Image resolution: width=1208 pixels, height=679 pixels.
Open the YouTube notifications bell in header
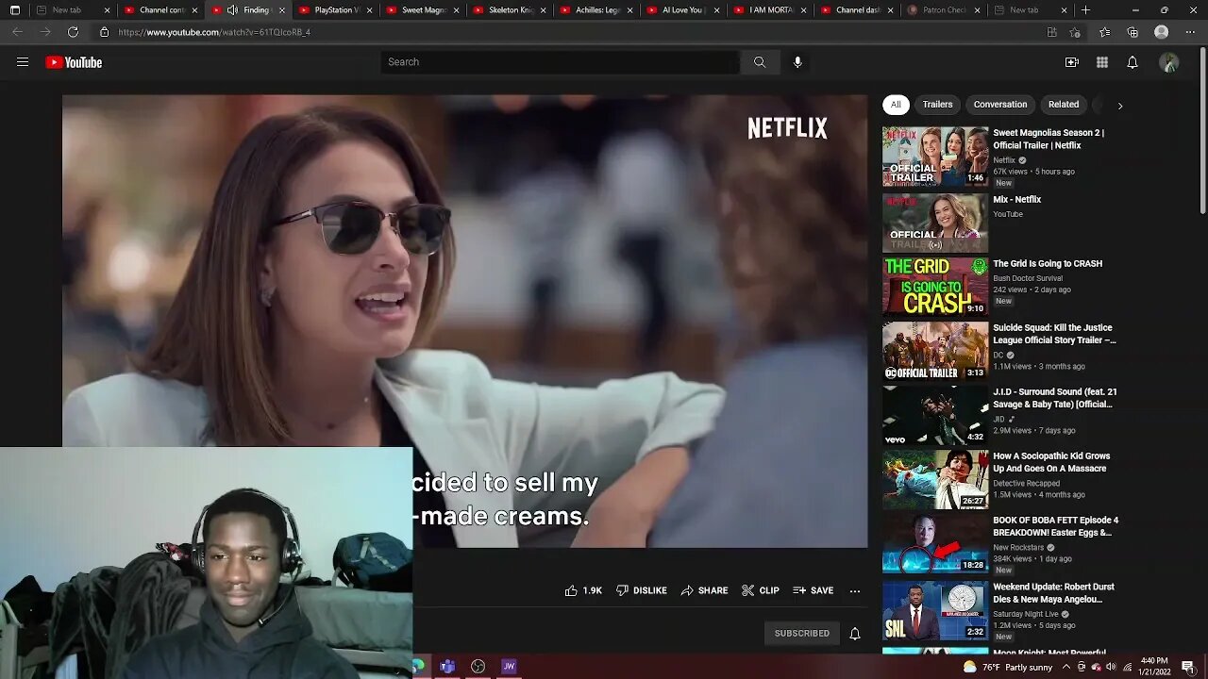[1132, 62]
